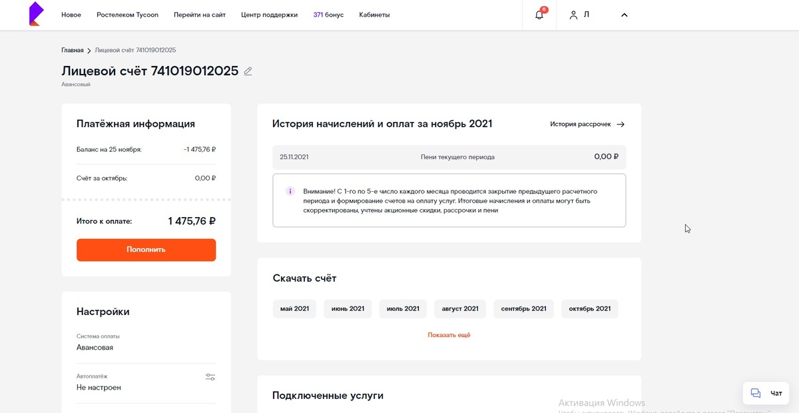Click the arrow next to История рассрочек
Screen dimensions: 799x413
tap(621, 124)
